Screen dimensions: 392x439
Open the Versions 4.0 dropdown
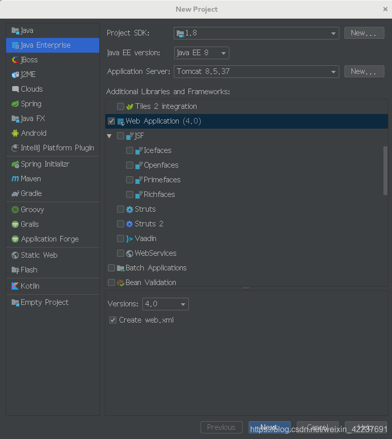pos(166,304)
